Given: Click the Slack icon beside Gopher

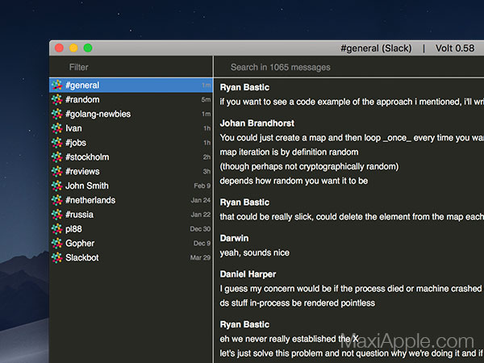Looking at the screenshot, I should coord(56,244).
